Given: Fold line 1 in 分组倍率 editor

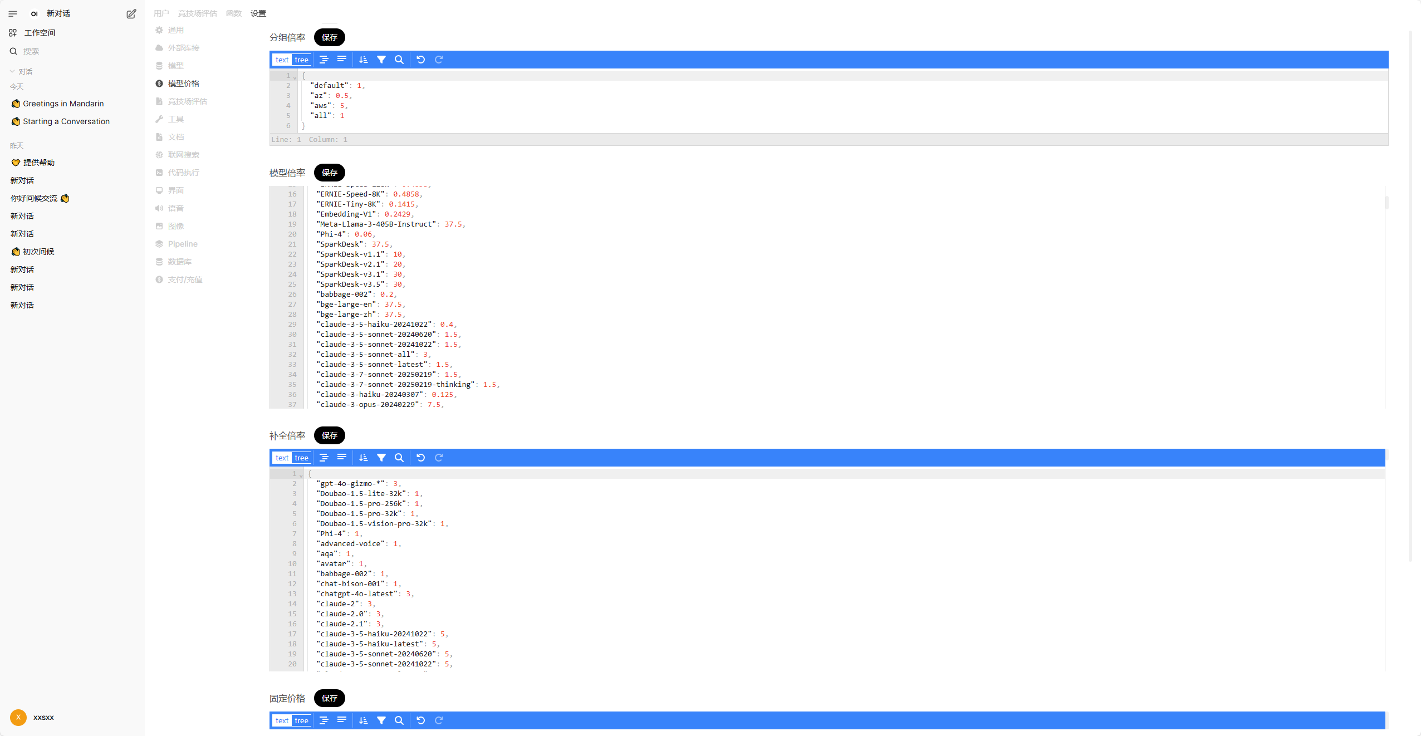Looking at the screenshot, I should click(x=295, y=77).
